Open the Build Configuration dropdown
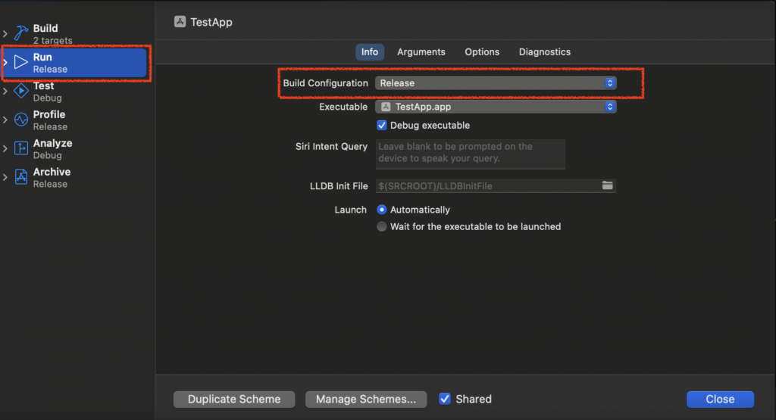 (496, 83)
